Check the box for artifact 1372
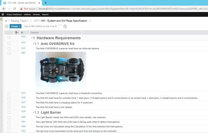208x133 pixels. point(9,38)
